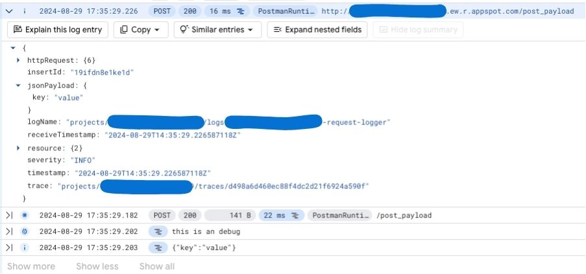Click the 200 status chip in top entry
The height and width of the screenshot is (274, 586).
click(190, 11)
